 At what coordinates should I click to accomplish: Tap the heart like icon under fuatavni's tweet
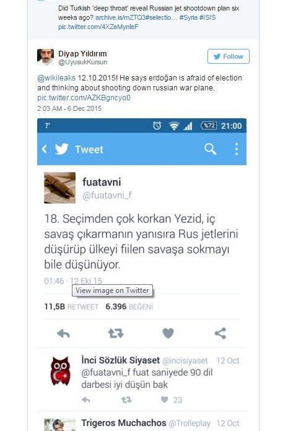point(168,333)
